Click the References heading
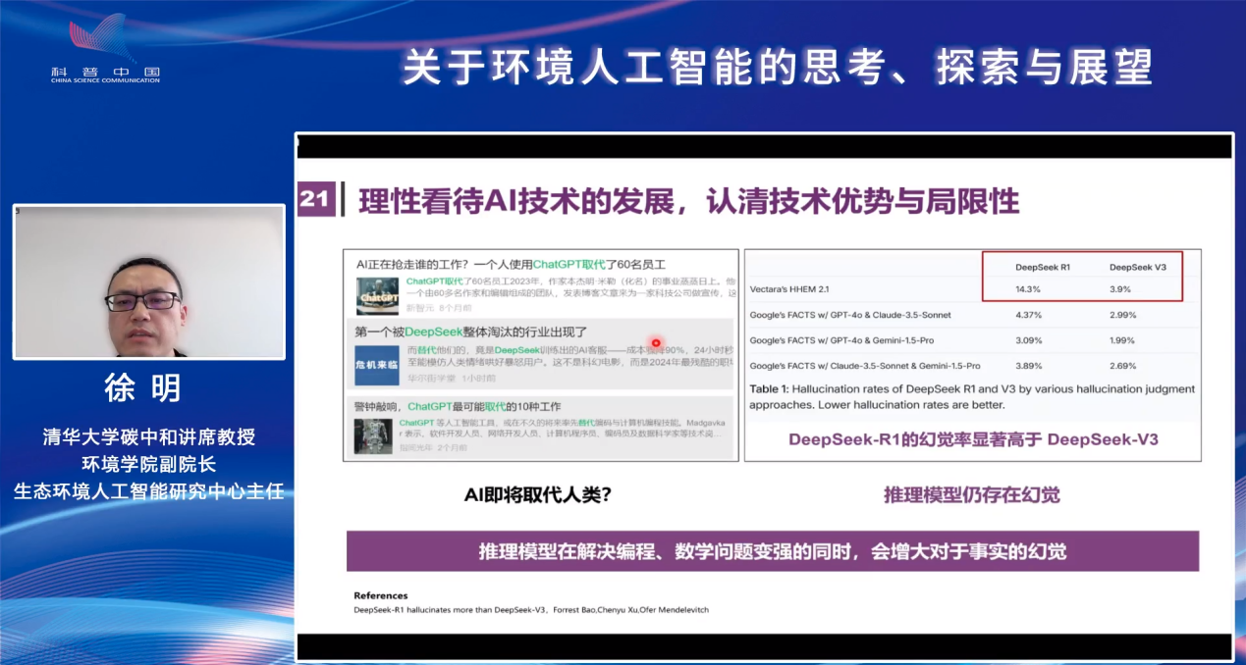Image resolution: width=1246 pixels, height=665 pixels. pos(380,595)
